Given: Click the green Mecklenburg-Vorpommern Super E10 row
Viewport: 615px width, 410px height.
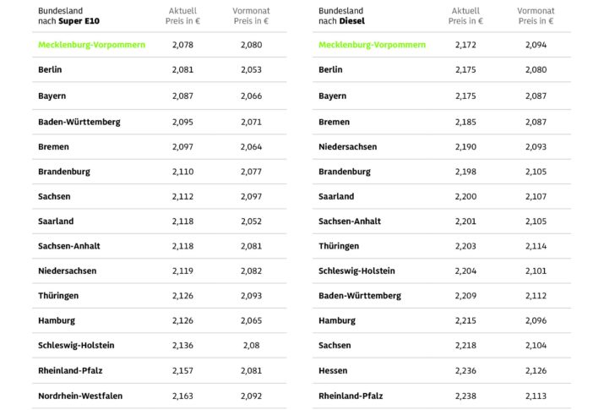Looking at the screenshot, I should pyautogui.click(x=159, y=45).
